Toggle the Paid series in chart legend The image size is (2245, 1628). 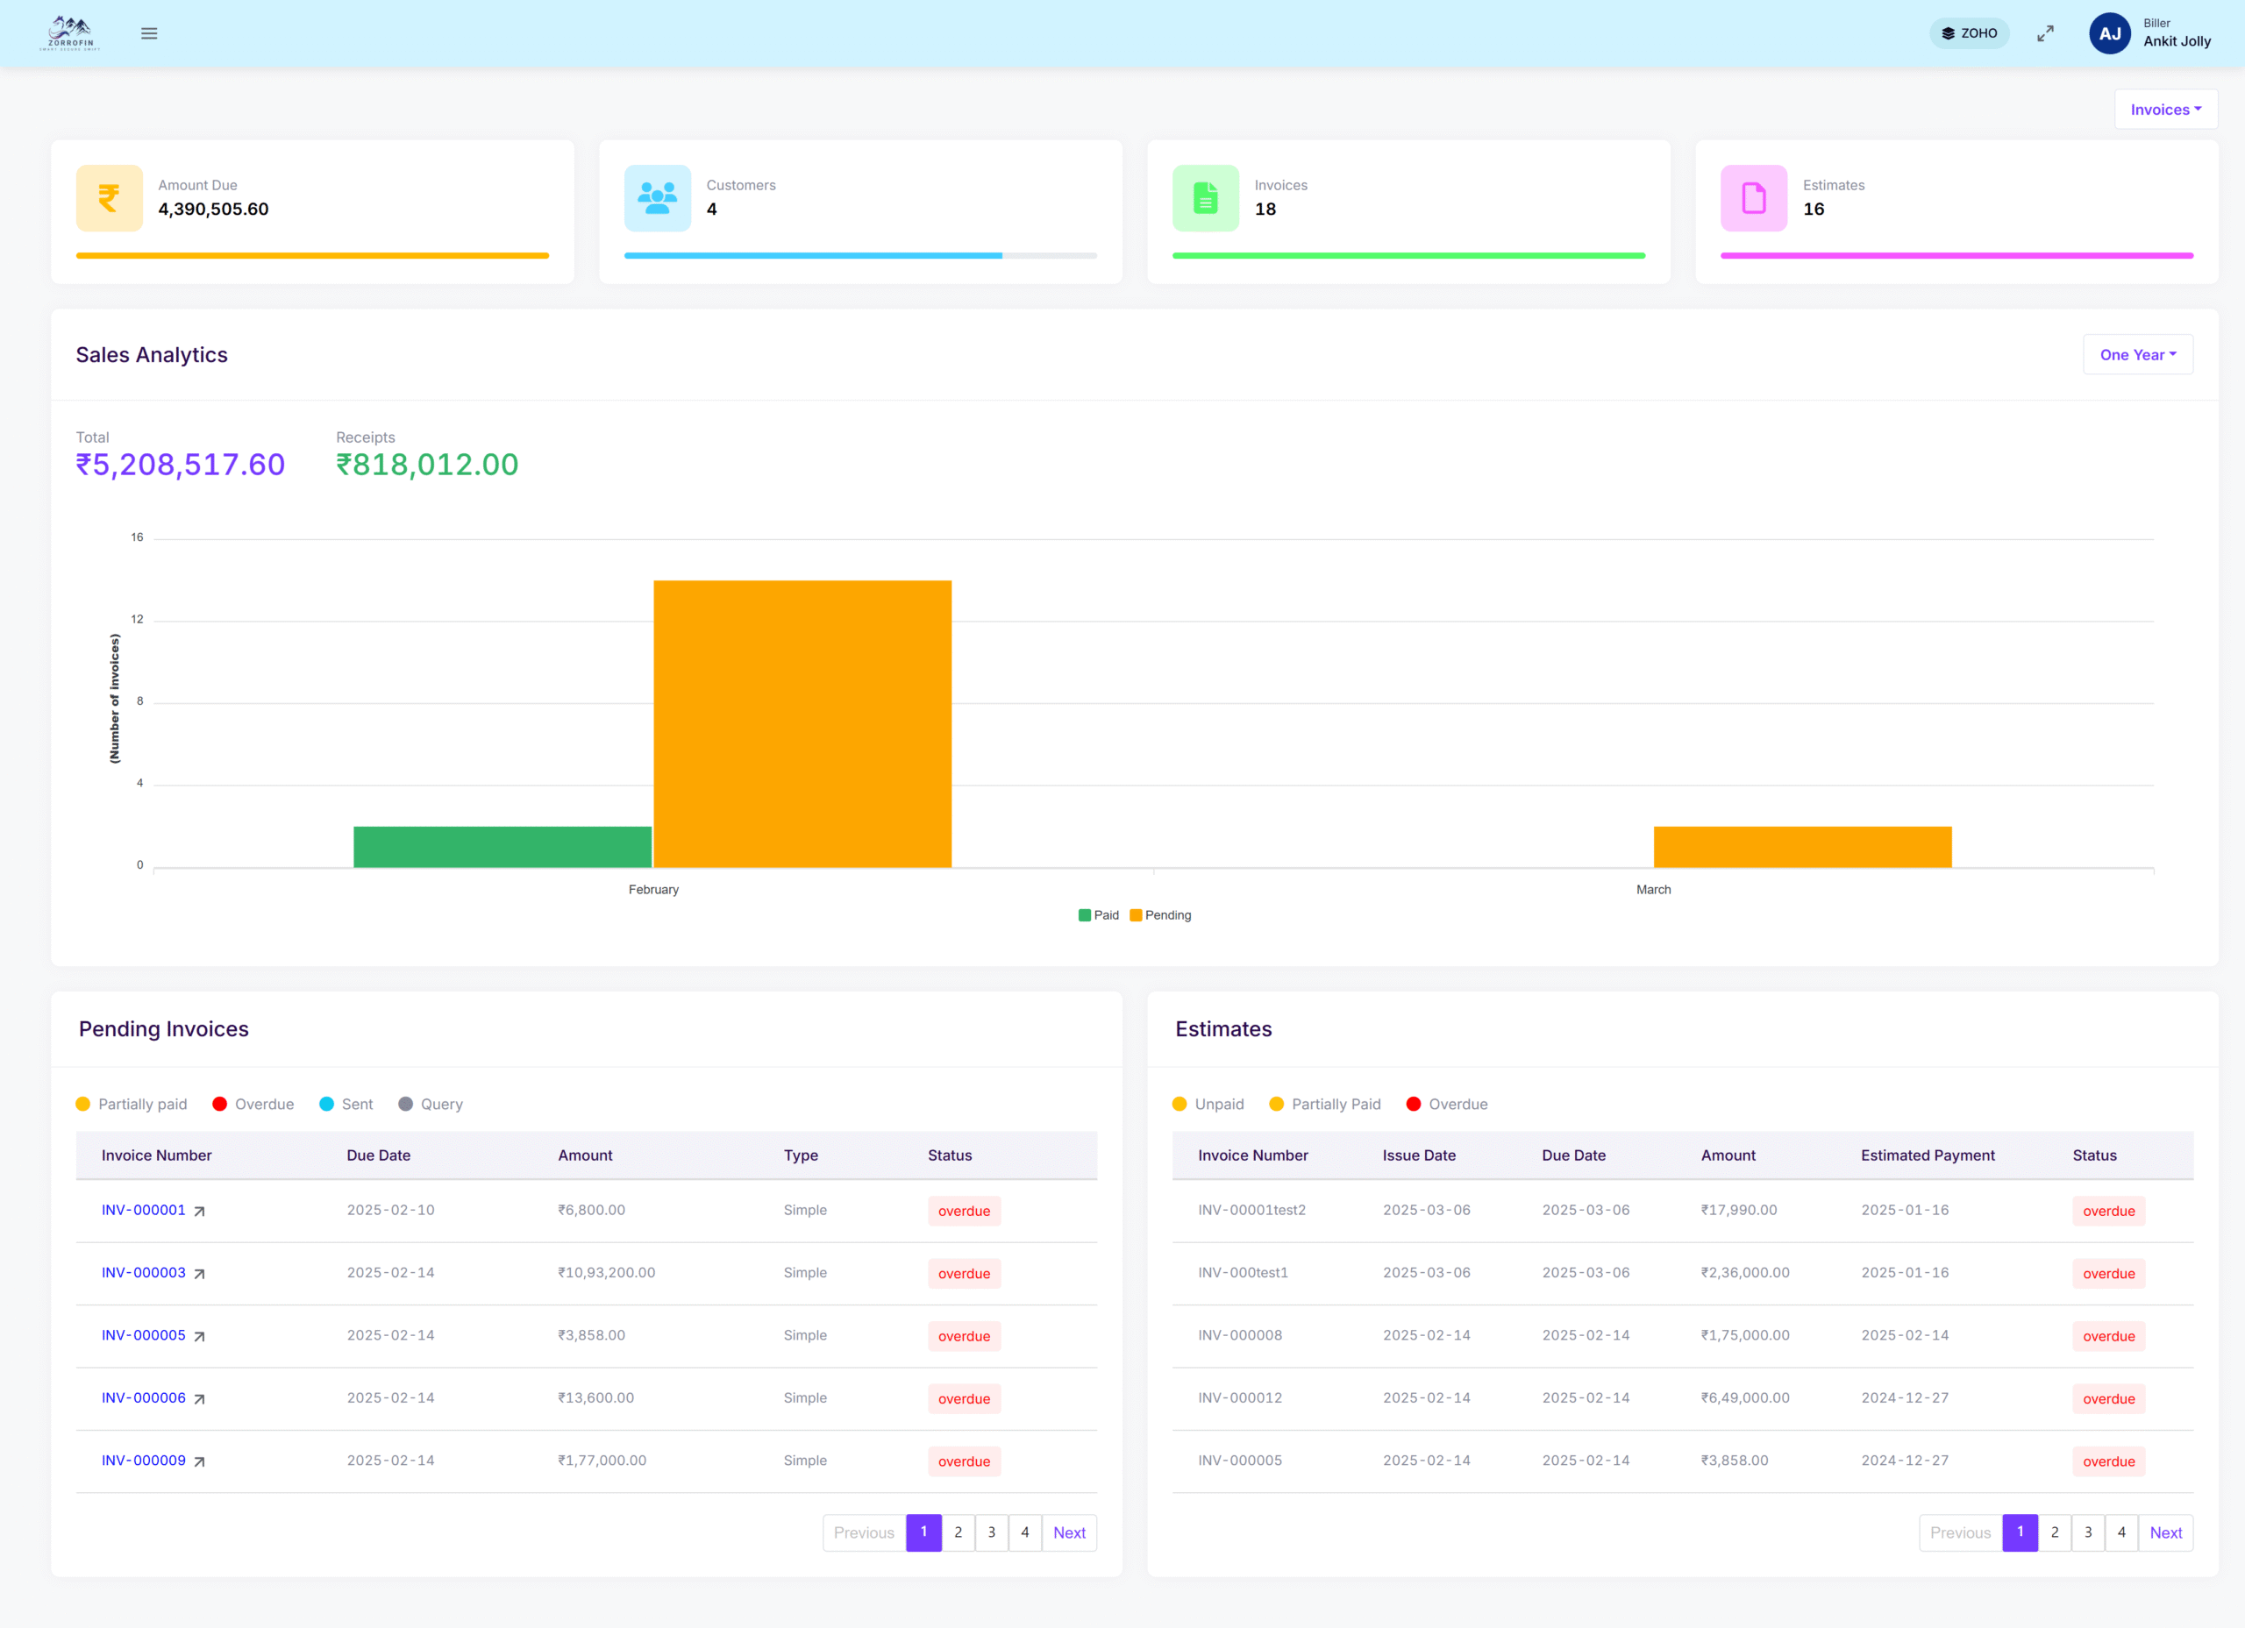(1099, 915)
